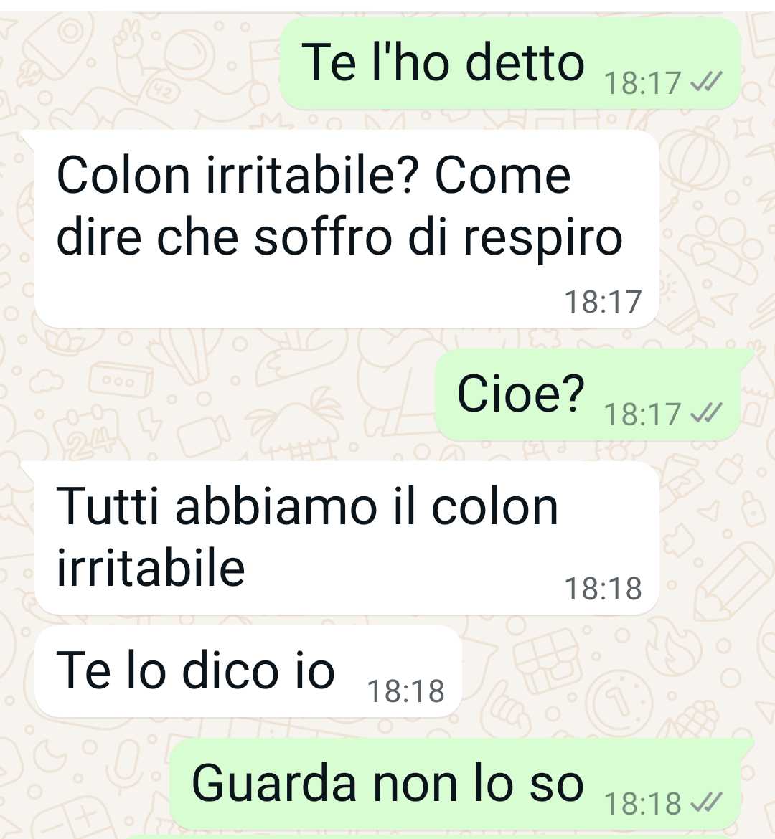Tap read-receipt double check on "Te l'ho detto"
This screenshot has height=839, width=775.
[707, 82]
